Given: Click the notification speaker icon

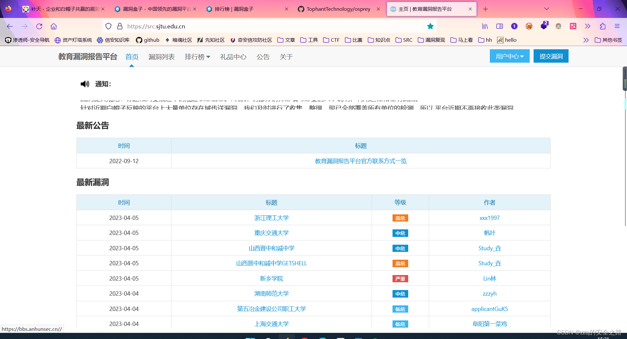Looking at the screenshot, I should coord(85,84).
